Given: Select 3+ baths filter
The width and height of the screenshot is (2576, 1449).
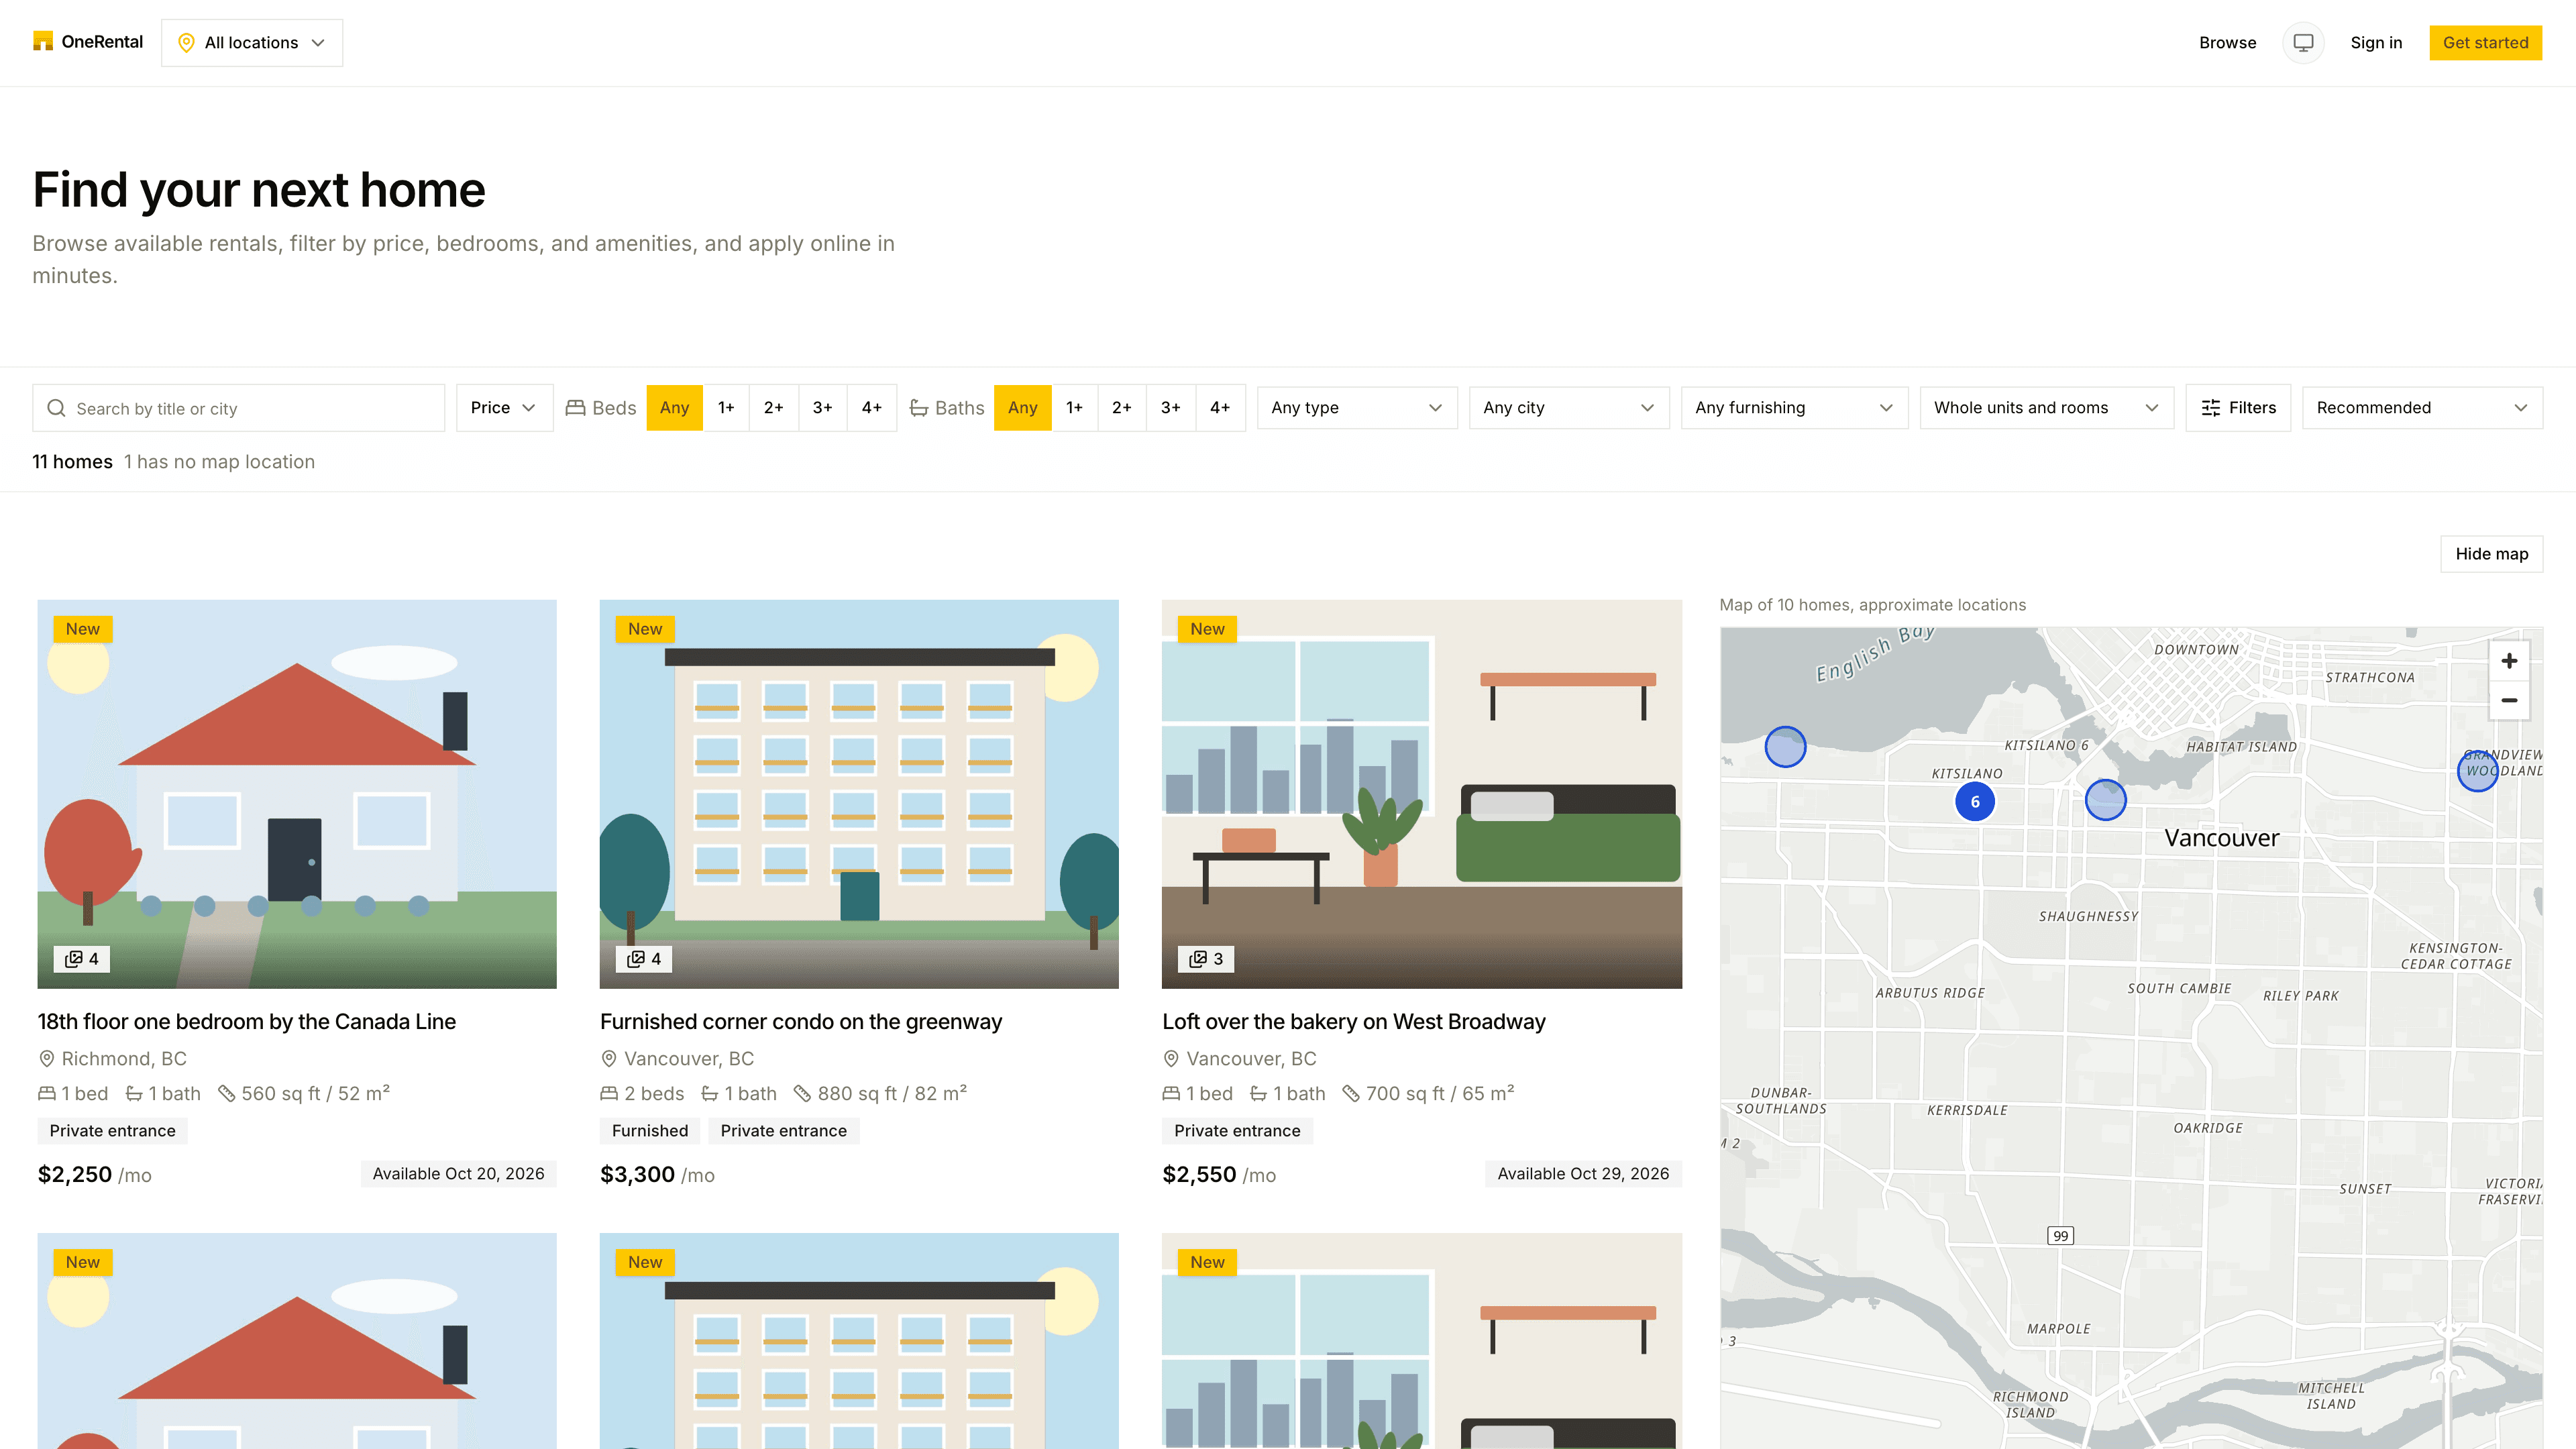Looking at the screenshot, I should pos(1171,408).
